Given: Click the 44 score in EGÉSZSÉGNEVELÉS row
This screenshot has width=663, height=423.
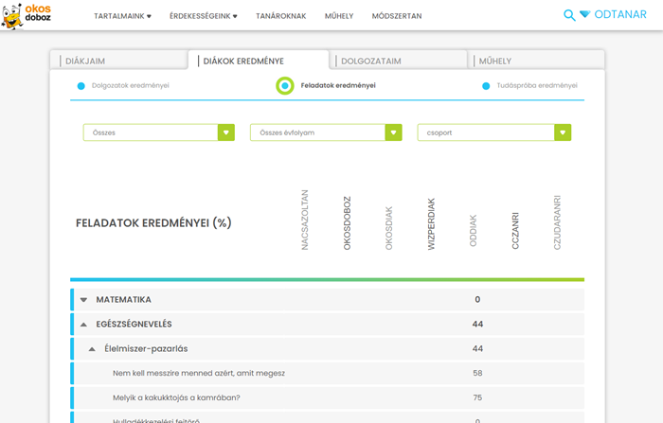Looking at the screenshot, I should (477, 325).
